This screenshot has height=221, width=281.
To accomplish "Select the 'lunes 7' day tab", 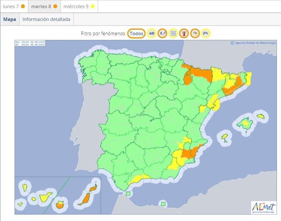I will tap(14, 6).
